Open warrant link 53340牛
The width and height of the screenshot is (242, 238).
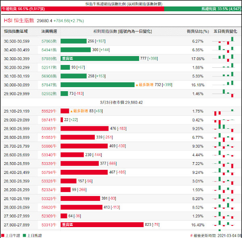coord(49,155)
